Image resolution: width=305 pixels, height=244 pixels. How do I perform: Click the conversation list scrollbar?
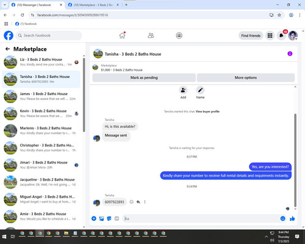point(84,95)
